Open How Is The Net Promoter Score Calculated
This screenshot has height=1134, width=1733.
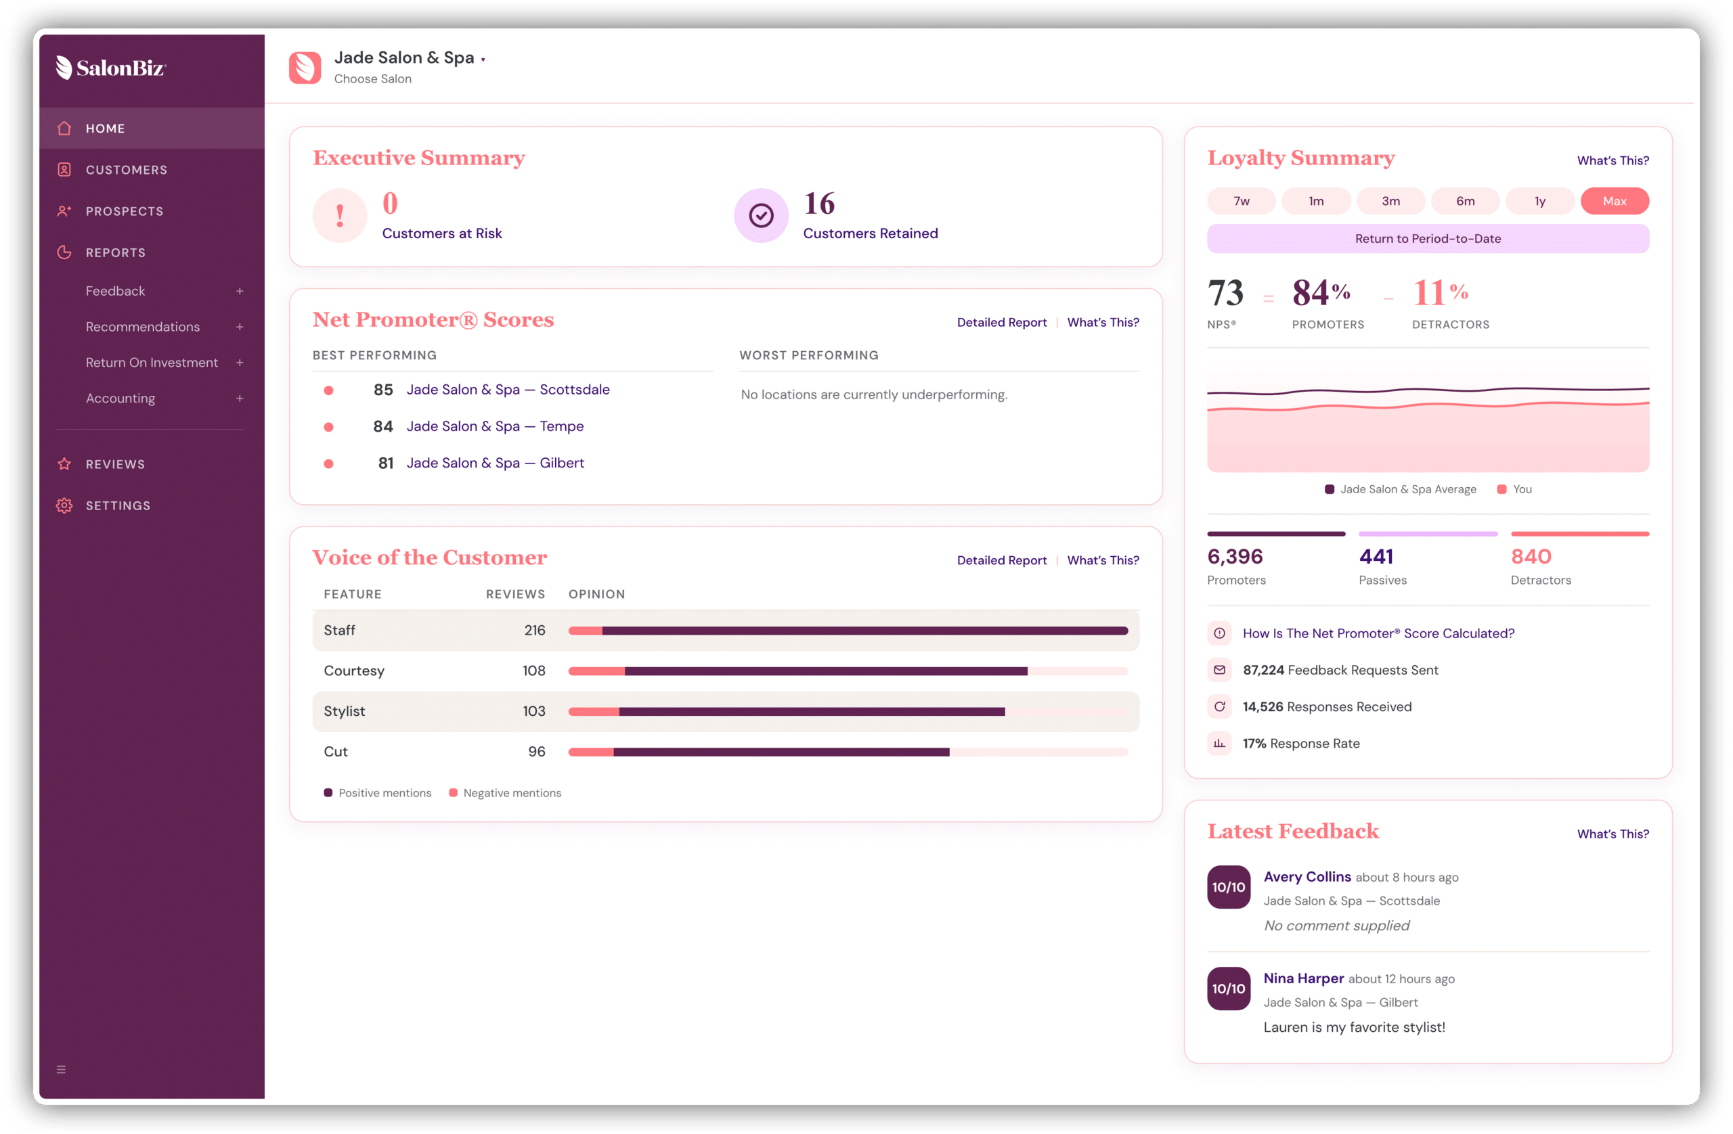coord(1378,633)
